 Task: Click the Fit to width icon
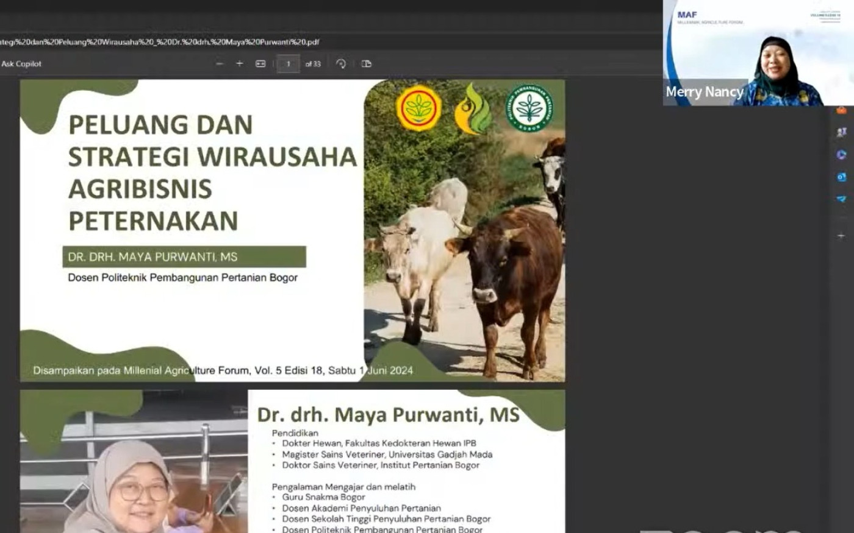point(260,64)
